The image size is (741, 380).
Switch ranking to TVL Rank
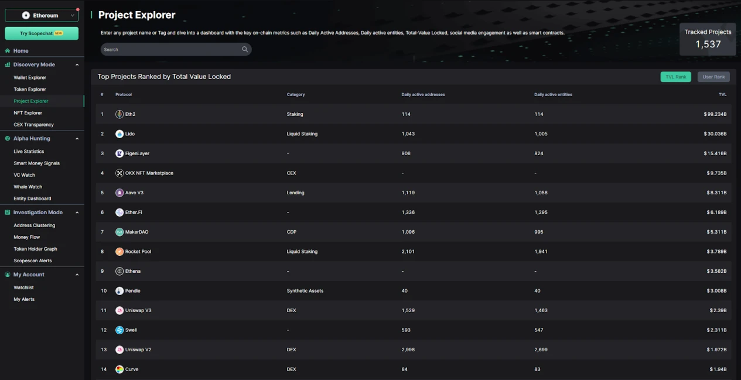(x=675, y=77)
